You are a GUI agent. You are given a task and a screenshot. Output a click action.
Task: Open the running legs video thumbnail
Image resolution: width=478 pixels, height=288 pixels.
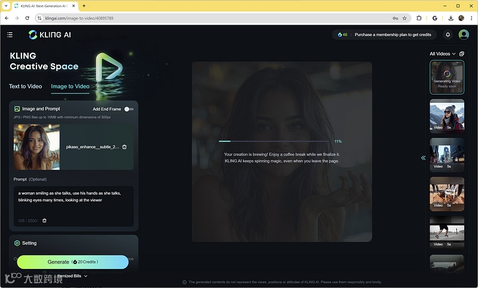tap(447, 233)
